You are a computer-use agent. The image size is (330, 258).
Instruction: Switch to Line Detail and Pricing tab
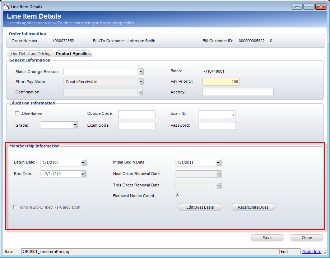pyautogui.click(x=31, y=54)
